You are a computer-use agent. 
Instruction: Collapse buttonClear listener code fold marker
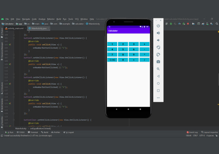pyautogui.click(x=14, y=120)
